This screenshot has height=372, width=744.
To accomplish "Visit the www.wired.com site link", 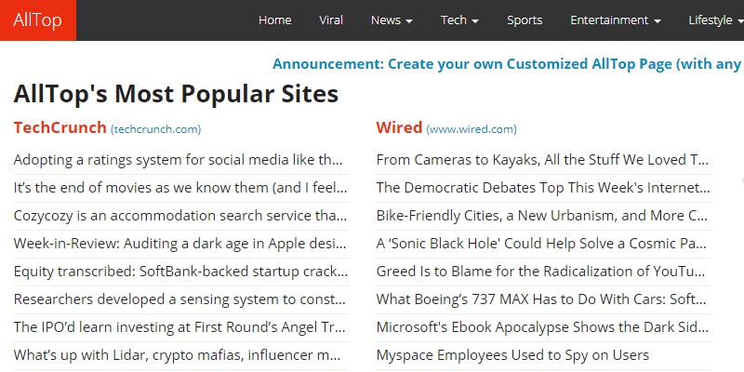I will tap(472, 129).
